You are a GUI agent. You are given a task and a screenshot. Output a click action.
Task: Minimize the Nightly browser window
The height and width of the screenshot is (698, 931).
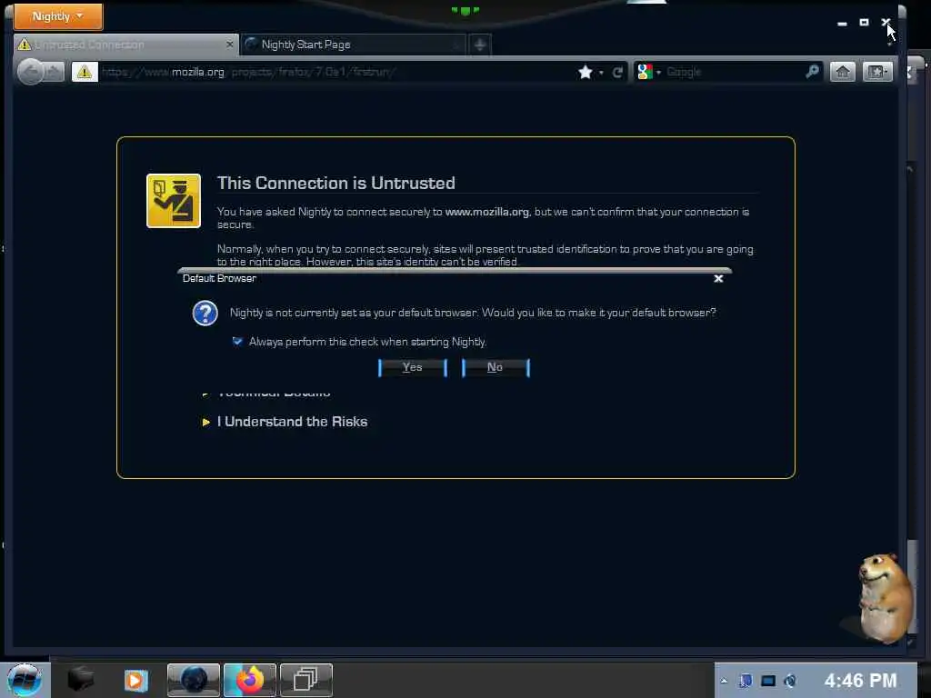(842, 23)
